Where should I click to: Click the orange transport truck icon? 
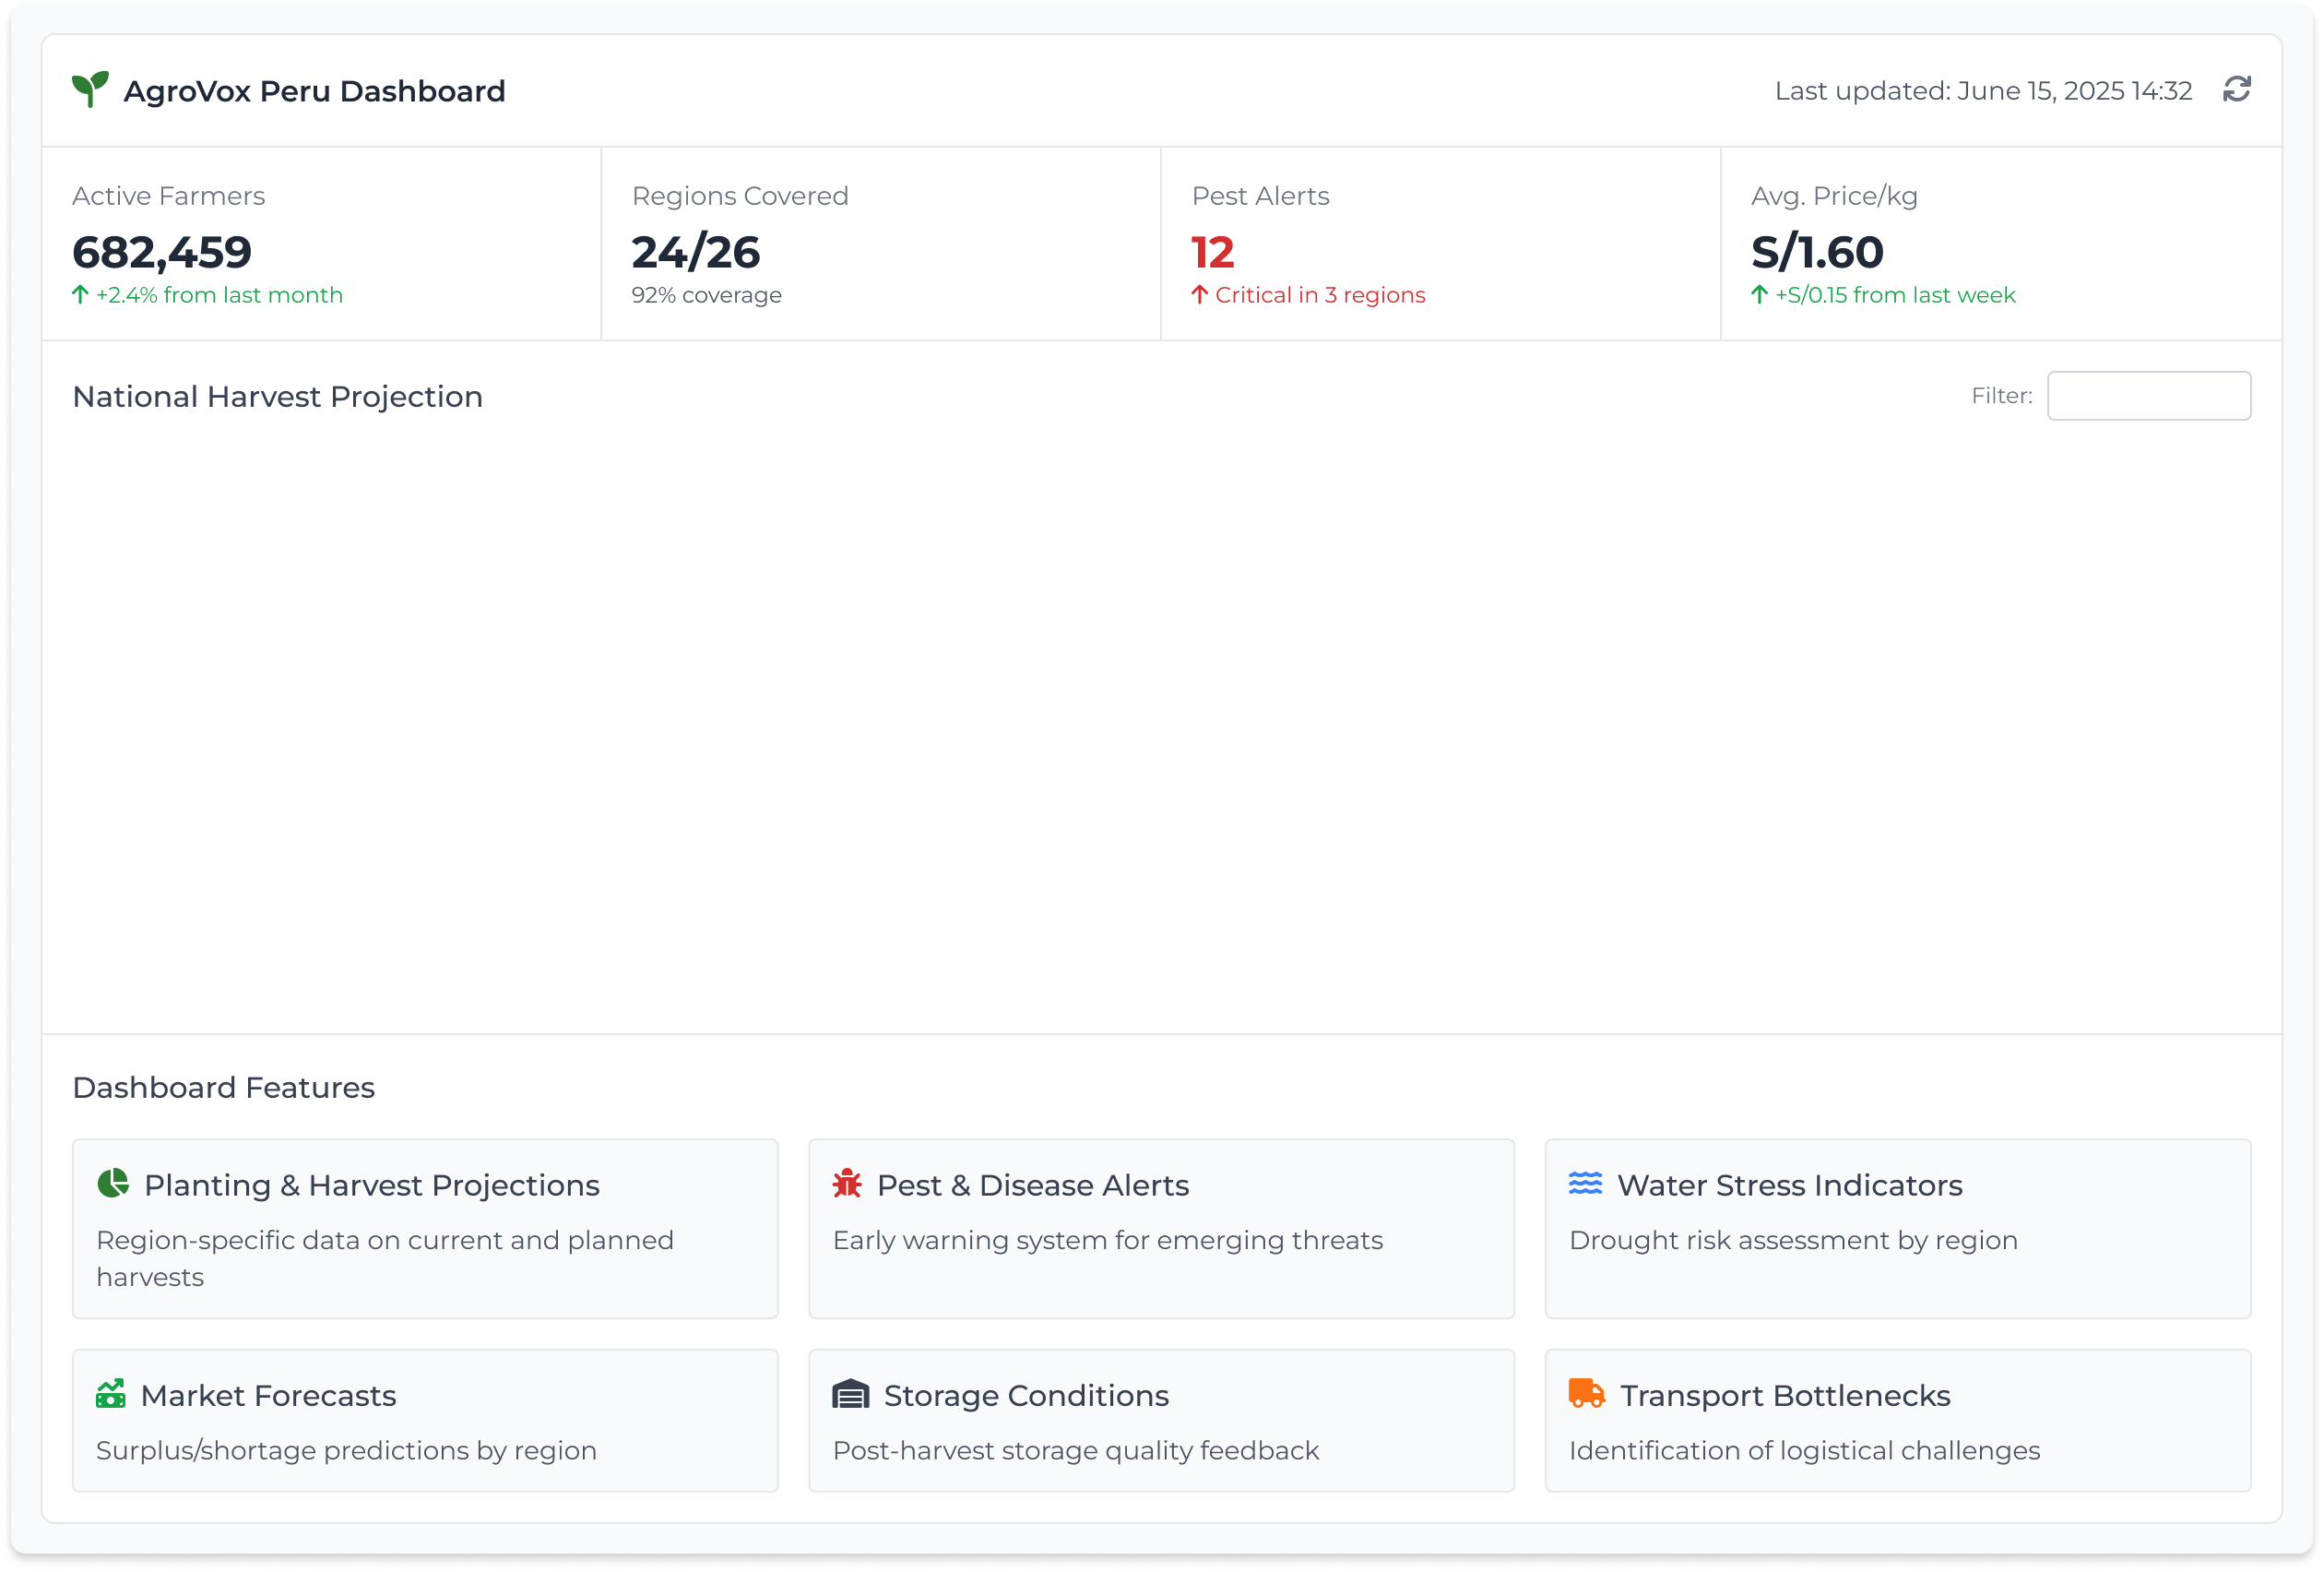click(x=1586, y=1393)
